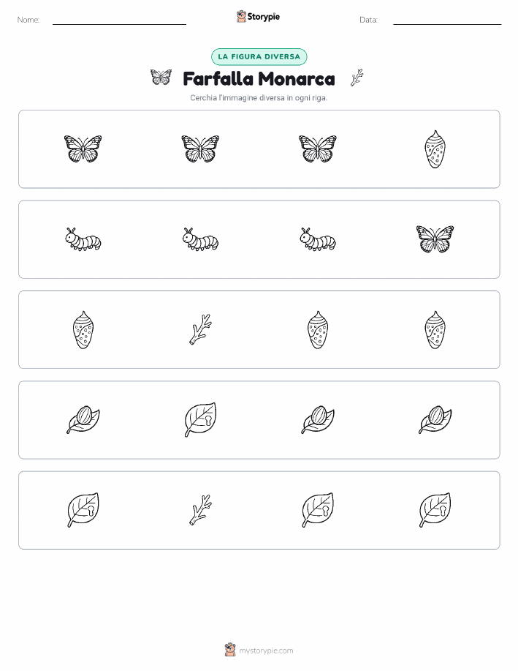
Task: Click the first caterpillar in row two
Action: pos(83,239)
